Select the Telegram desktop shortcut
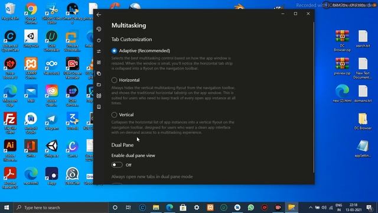 [51, 121]
